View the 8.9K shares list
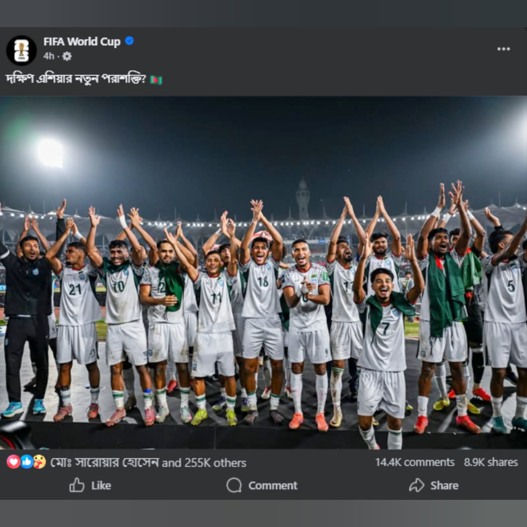Viewport: 527px width, 527px height. coord(491,462)
